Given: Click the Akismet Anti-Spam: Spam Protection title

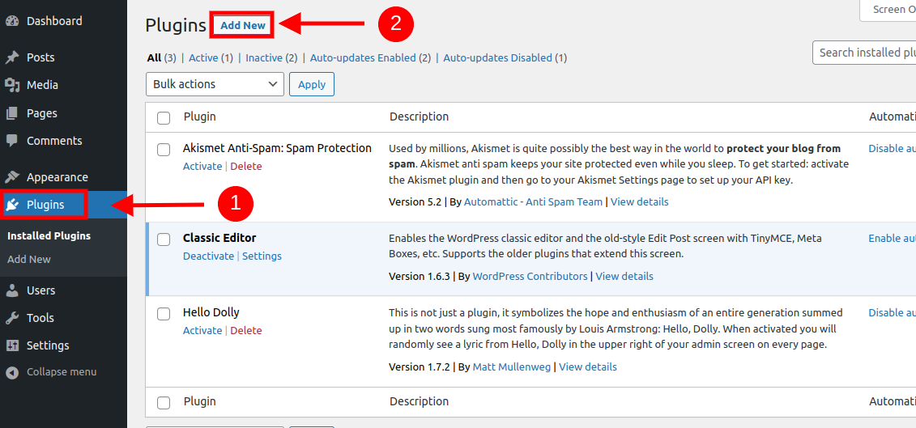Looking at the screenshot, I should (278, 148).
